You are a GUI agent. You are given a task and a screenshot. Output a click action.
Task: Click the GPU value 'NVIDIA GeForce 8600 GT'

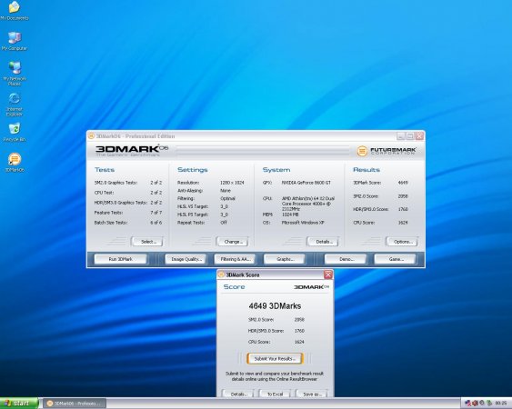306,183
